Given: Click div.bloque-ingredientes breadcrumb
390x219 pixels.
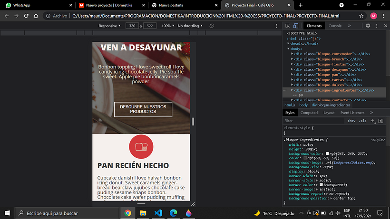Looking at the screenshot, I should coord(331,105).
